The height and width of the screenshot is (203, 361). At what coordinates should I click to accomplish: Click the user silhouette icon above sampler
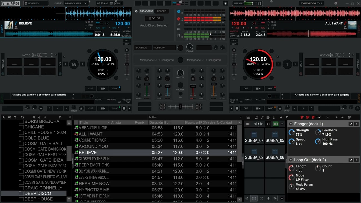tap(256, 117)
